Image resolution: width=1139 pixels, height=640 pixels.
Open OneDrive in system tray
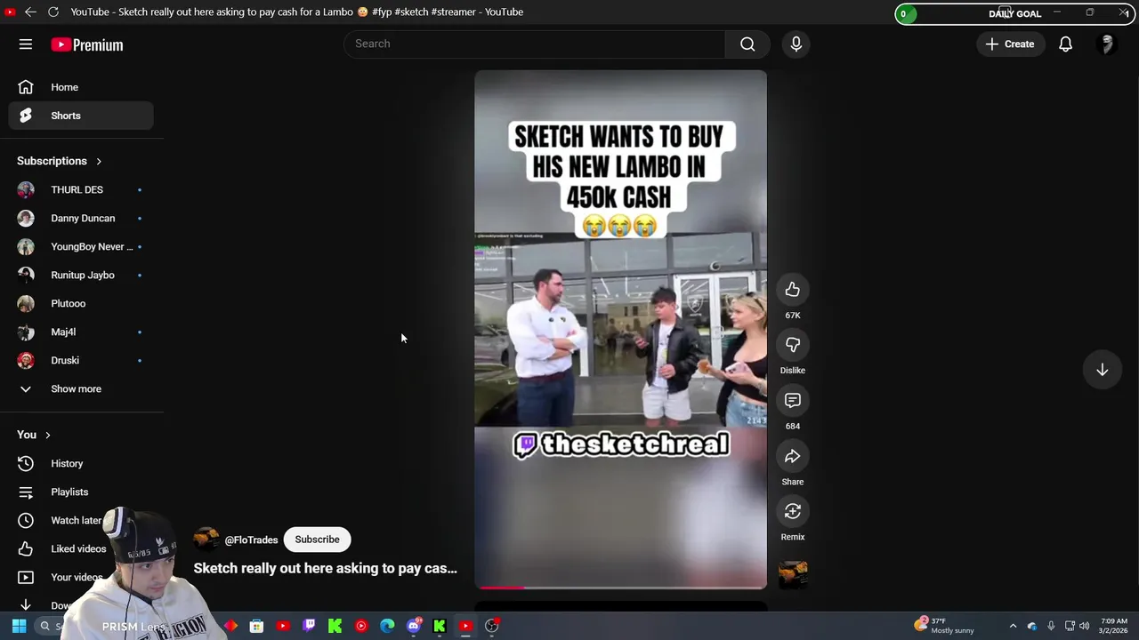[x=1032, y=626]
